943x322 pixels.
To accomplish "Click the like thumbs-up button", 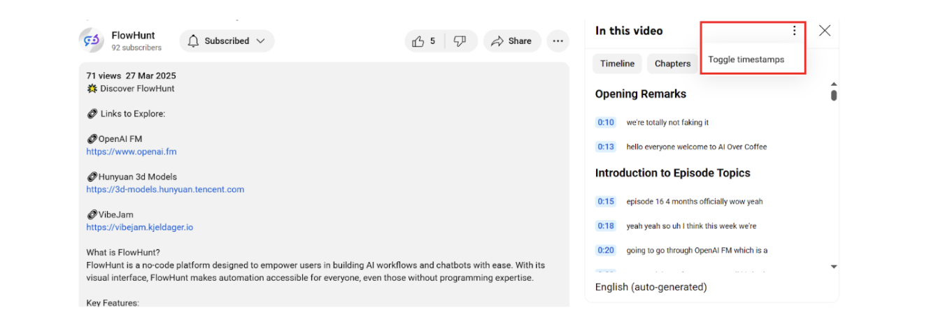I will [423, 41].
